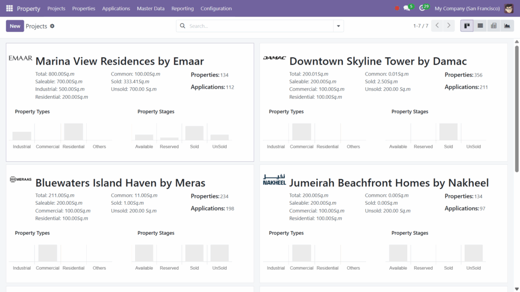Image resolution: width=520 pixels, height=292 pixels.
Task: Open messages with the 5 badge
Action: (408, 8)
